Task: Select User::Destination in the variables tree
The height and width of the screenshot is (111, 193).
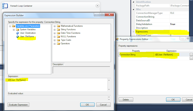Action: pos(28,33)
